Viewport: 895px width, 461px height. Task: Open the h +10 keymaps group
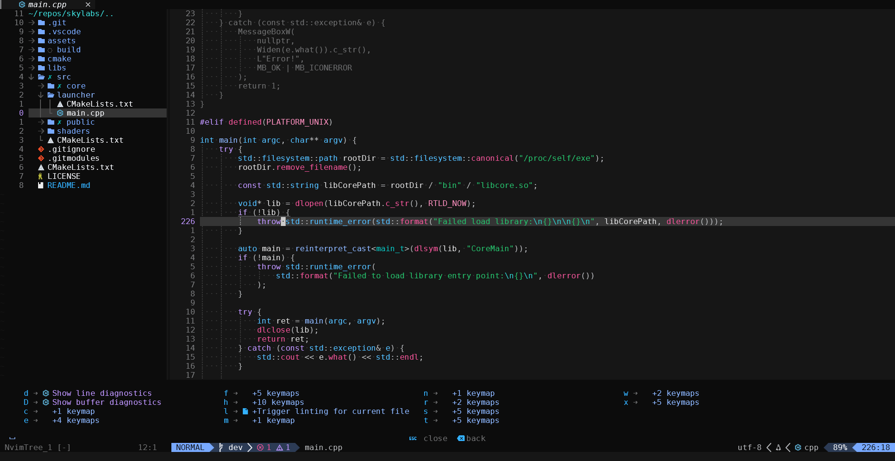pyautogui.click(x=278, y=402)
